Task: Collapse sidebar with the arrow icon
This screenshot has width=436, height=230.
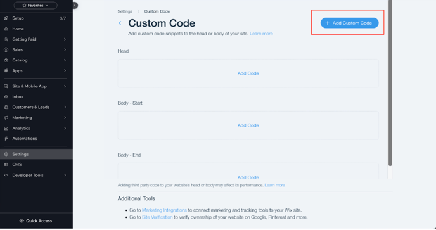Action: click(75, 5)
